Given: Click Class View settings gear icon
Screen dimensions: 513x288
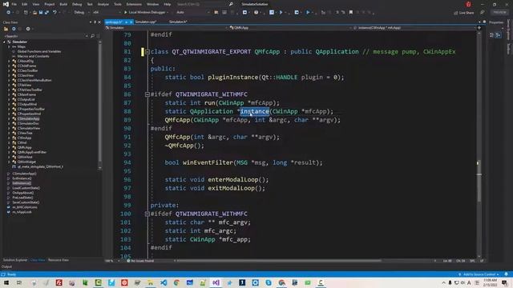Looking at the screenshot, I should click(28, 29).
